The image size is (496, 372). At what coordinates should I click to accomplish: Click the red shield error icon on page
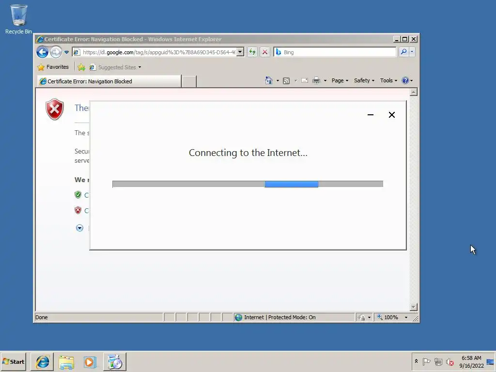coord(55,109)
